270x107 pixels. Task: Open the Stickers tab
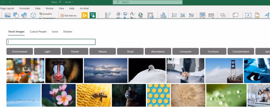67,32
